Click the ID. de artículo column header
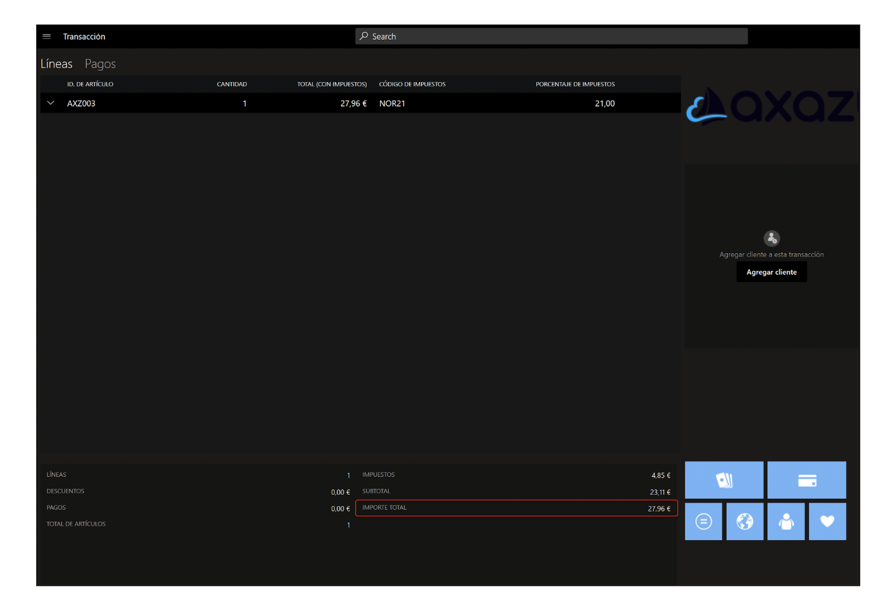The height and width of the screenshot is (604, 890). pyautogui.click(x=90, y=84)
